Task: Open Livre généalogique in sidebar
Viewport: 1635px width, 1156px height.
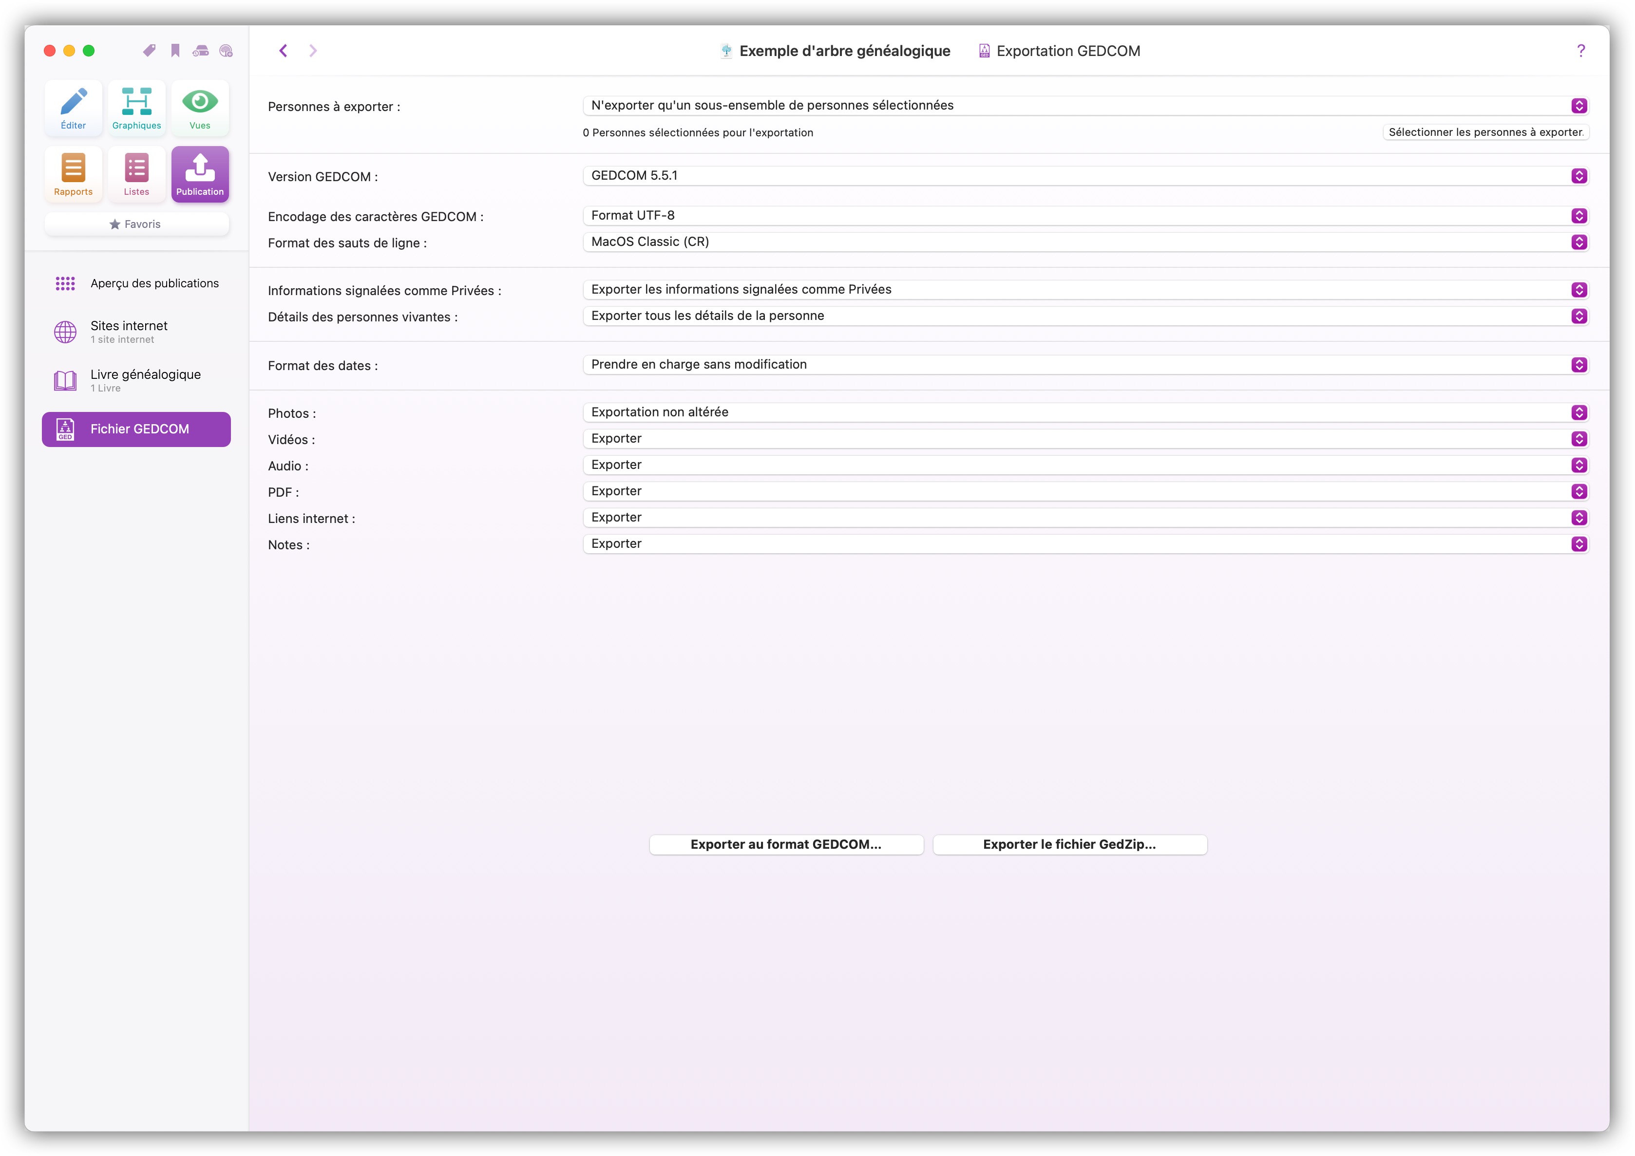Action: 137,380
